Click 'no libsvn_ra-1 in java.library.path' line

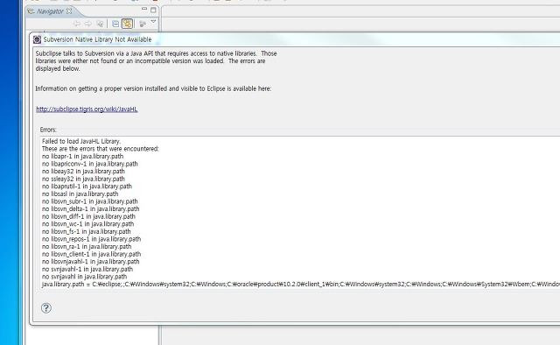point(87,246)
